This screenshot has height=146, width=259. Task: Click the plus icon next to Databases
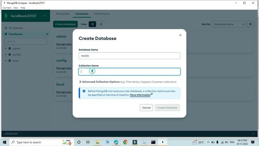47,34
